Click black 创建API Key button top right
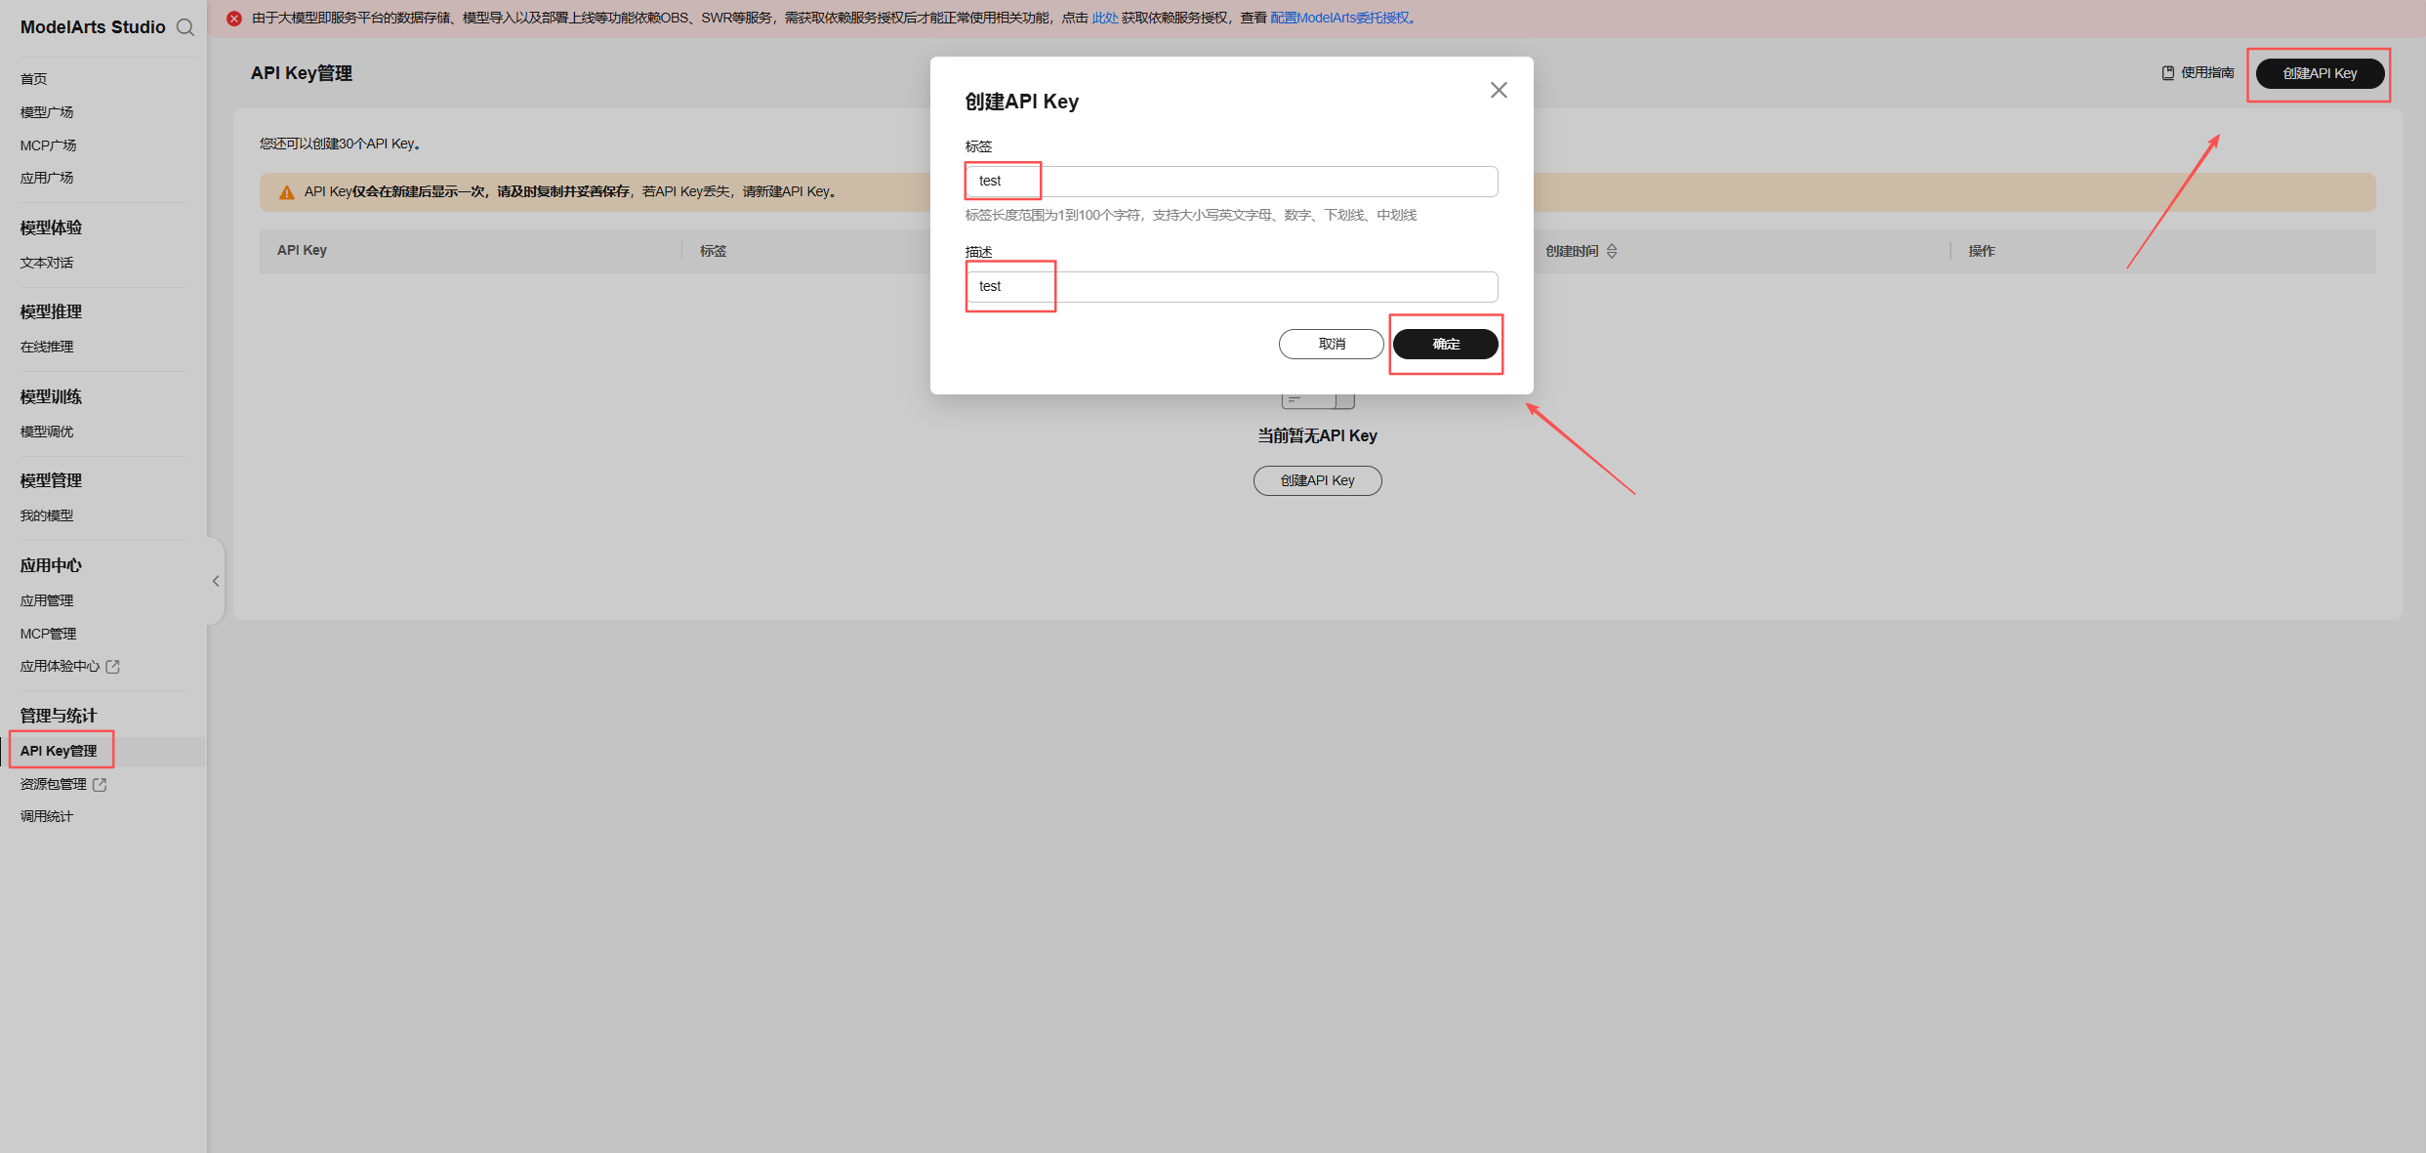2426x1153 pixels. [2320, 73]
